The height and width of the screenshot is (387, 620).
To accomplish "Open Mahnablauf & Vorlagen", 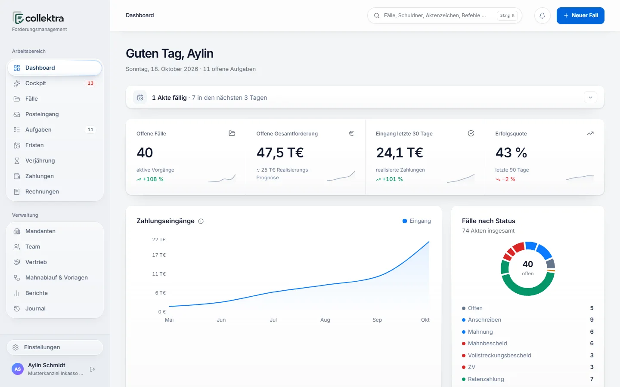I will point(55,278).
